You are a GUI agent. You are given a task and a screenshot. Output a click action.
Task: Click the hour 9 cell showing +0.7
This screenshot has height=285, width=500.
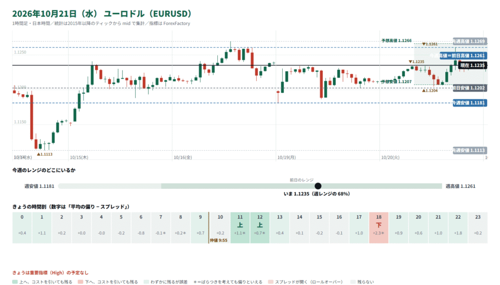(200, 227)
